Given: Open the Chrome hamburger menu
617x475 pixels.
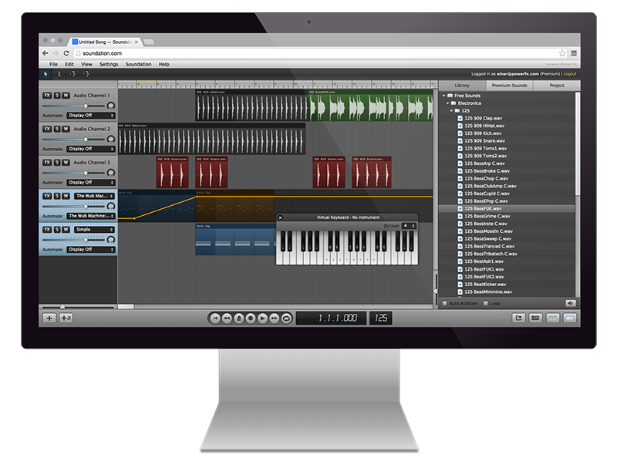Looking at the screenshot, I should 574,53.
